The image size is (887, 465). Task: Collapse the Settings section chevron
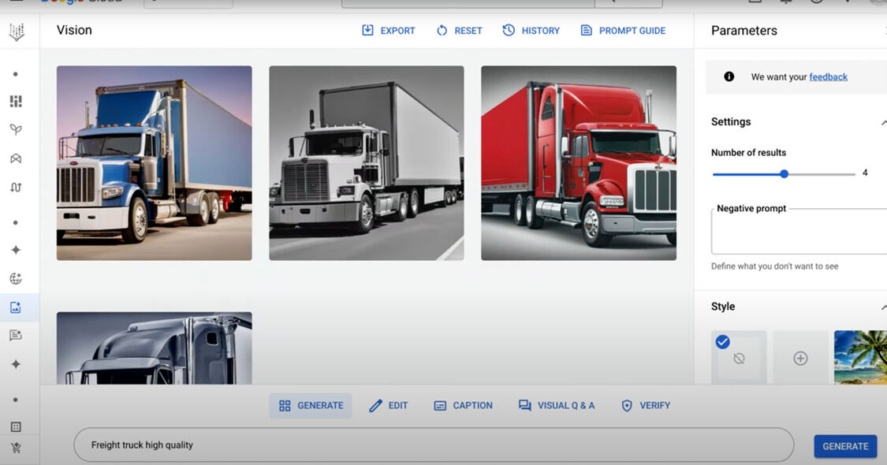point(883,122)
